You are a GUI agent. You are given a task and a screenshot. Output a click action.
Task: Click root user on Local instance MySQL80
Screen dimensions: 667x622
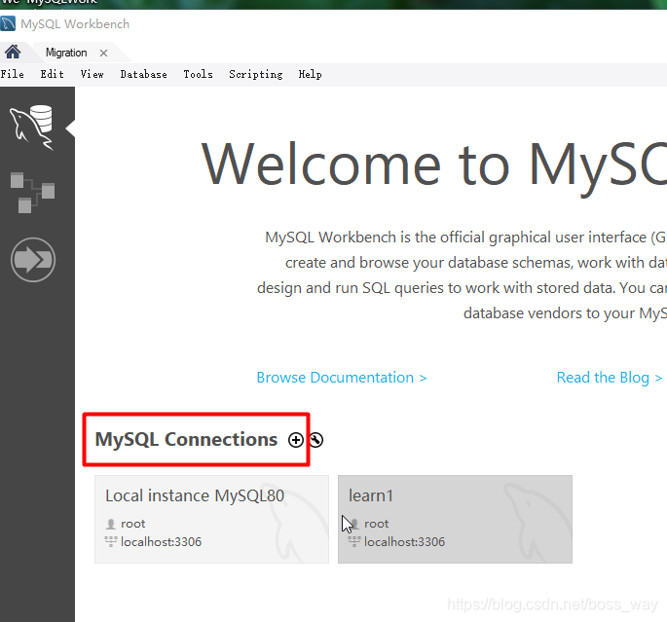coord(133,524)
